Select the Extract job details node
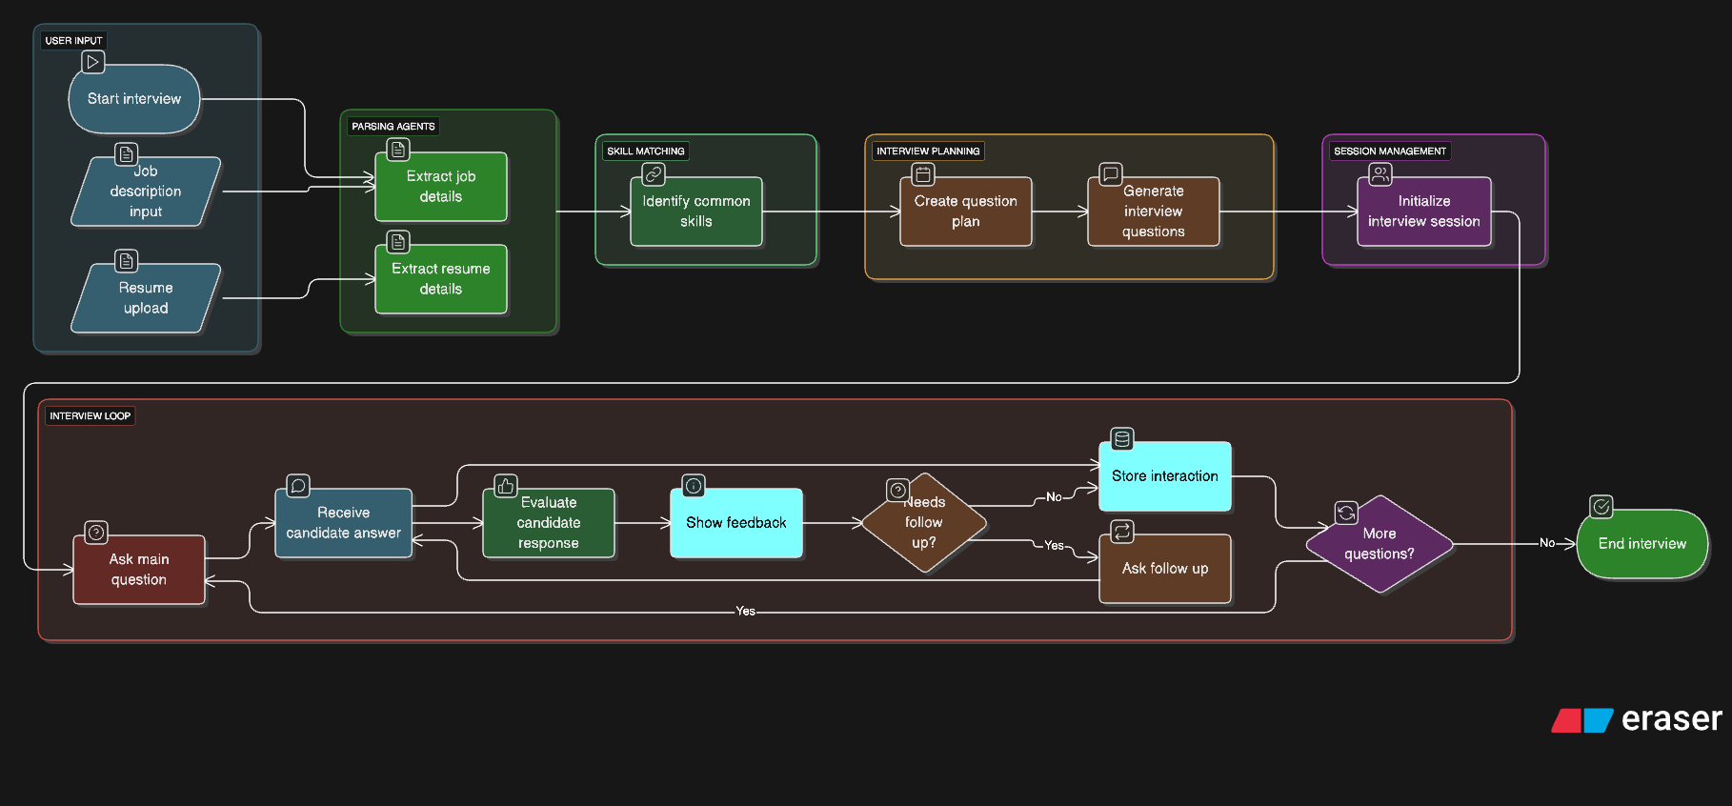This screenshot has width=1732, height=806. pyautogui.click(x=441, y=187)
